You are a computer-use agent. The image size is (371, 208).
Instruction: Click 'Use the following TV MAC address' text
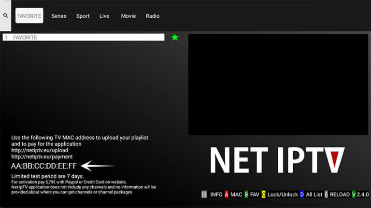pyautogui.click(x=80, y=138)
